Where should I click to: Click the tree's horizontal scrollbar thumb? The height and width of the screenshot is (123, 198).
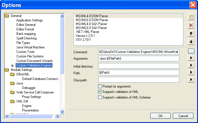tap(31, 116)
